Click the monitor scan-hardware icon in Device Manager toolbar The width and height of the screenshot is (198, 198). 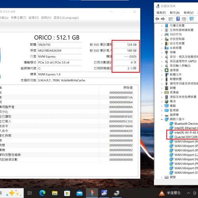(192, 19)
